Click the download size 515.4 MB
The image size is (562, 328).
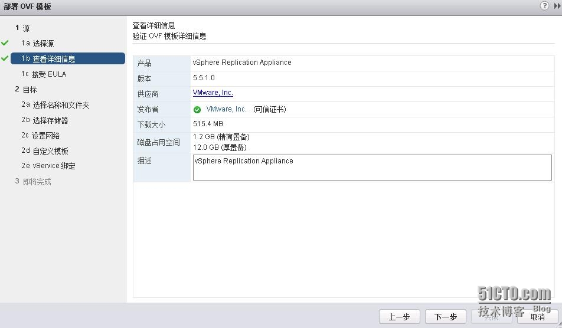tap(208, 124)
